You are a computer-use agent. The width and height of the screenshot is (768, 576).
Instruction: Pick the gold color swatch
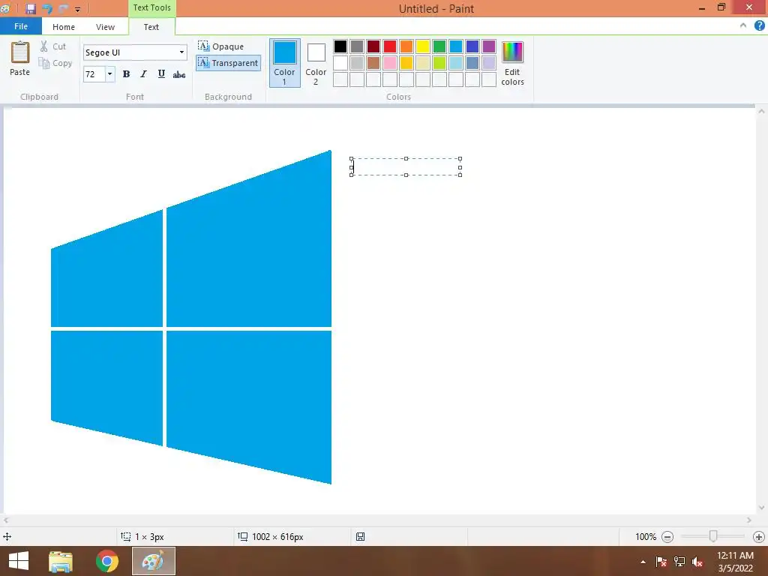[x=406, y=63]
